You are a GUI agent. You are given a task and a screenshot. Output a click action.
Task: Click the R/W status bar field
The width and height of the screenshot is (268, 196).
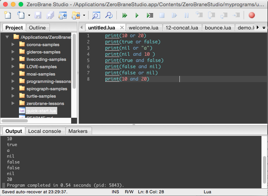tap(129, 192)
